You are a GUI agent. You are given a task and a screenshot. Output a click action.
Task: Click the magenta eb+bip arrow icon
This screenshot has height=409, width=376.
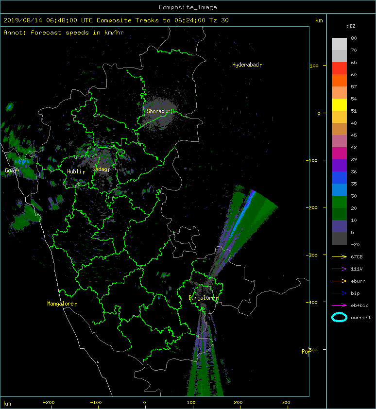pos(339,306)
